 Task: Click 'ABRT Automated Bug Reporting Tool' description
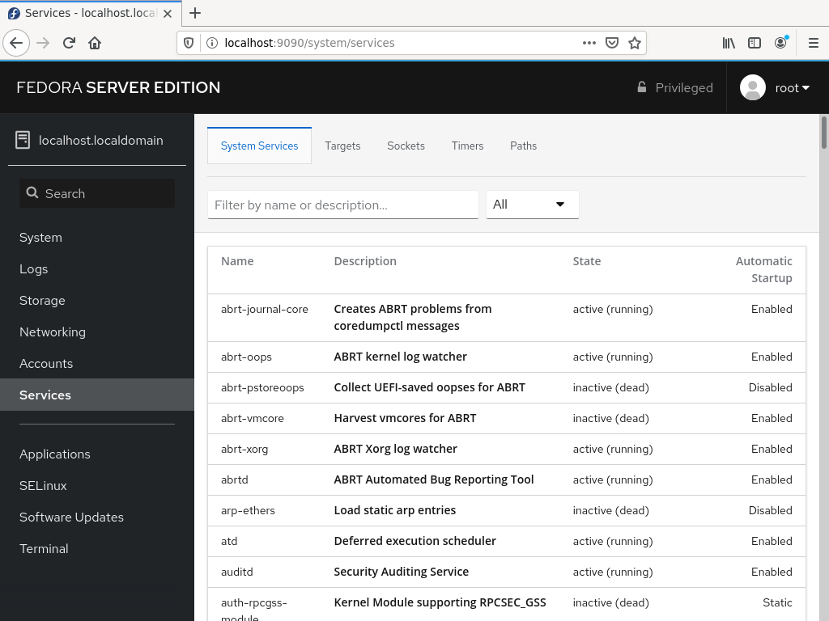(x=434, y=479)
